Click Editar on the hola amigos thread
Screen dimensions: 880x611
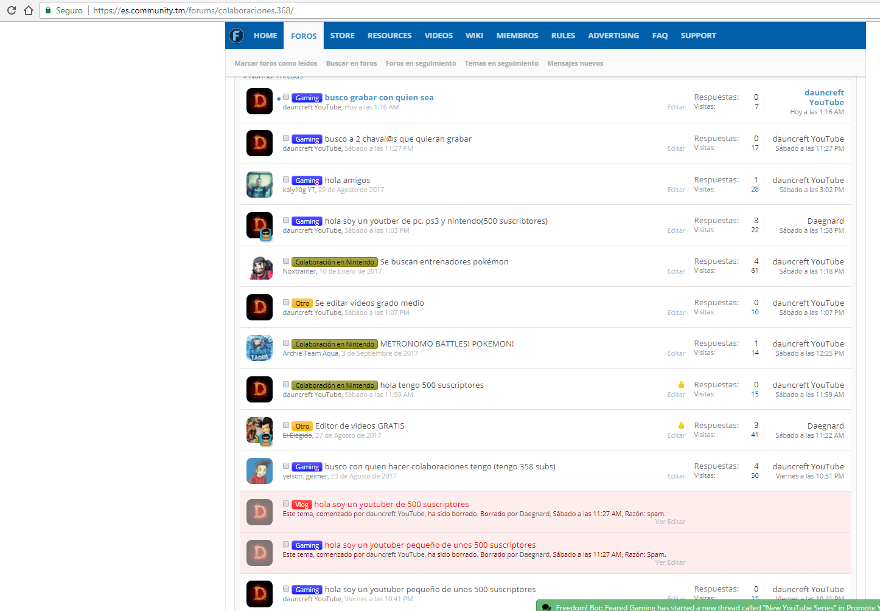pyautogui.click(x=676, y=190)
